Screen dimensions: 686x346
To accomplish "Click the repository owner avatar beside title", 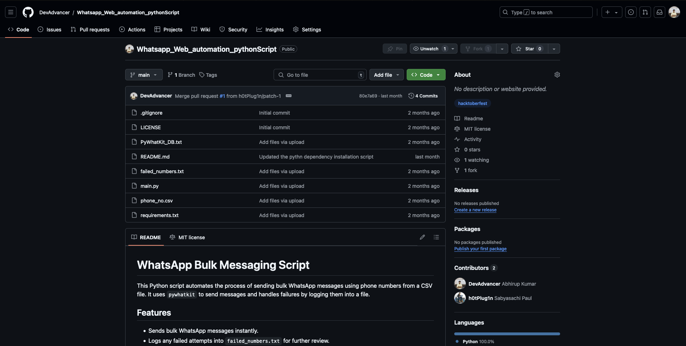I will [129, 49].
